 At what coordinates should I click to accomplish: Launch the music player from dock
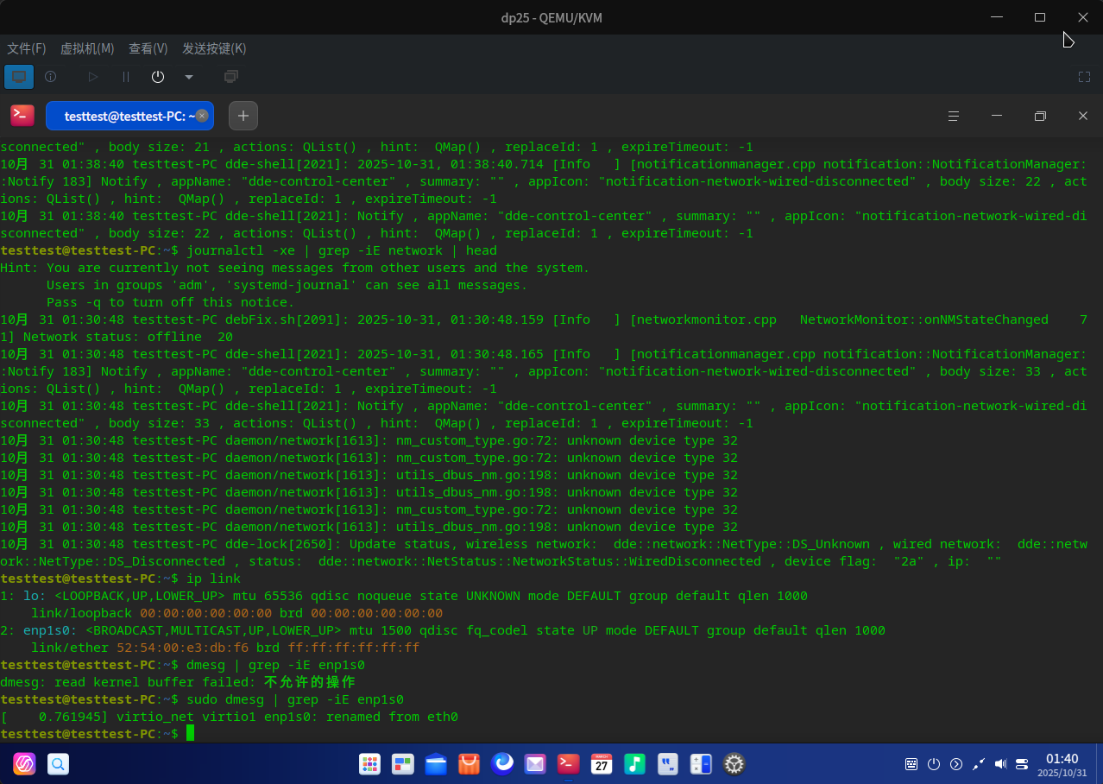point(634,764)
